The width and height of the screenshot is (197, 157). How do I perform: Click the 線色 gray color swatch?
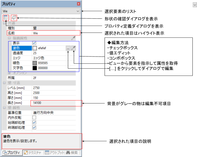(x=35, y=63)
